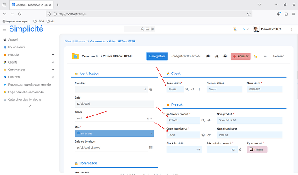Image resolution: width=298 pixels, height=175 pixels.
Task: Open the Année dropdown arrow
Action: (x=151, y=118)
